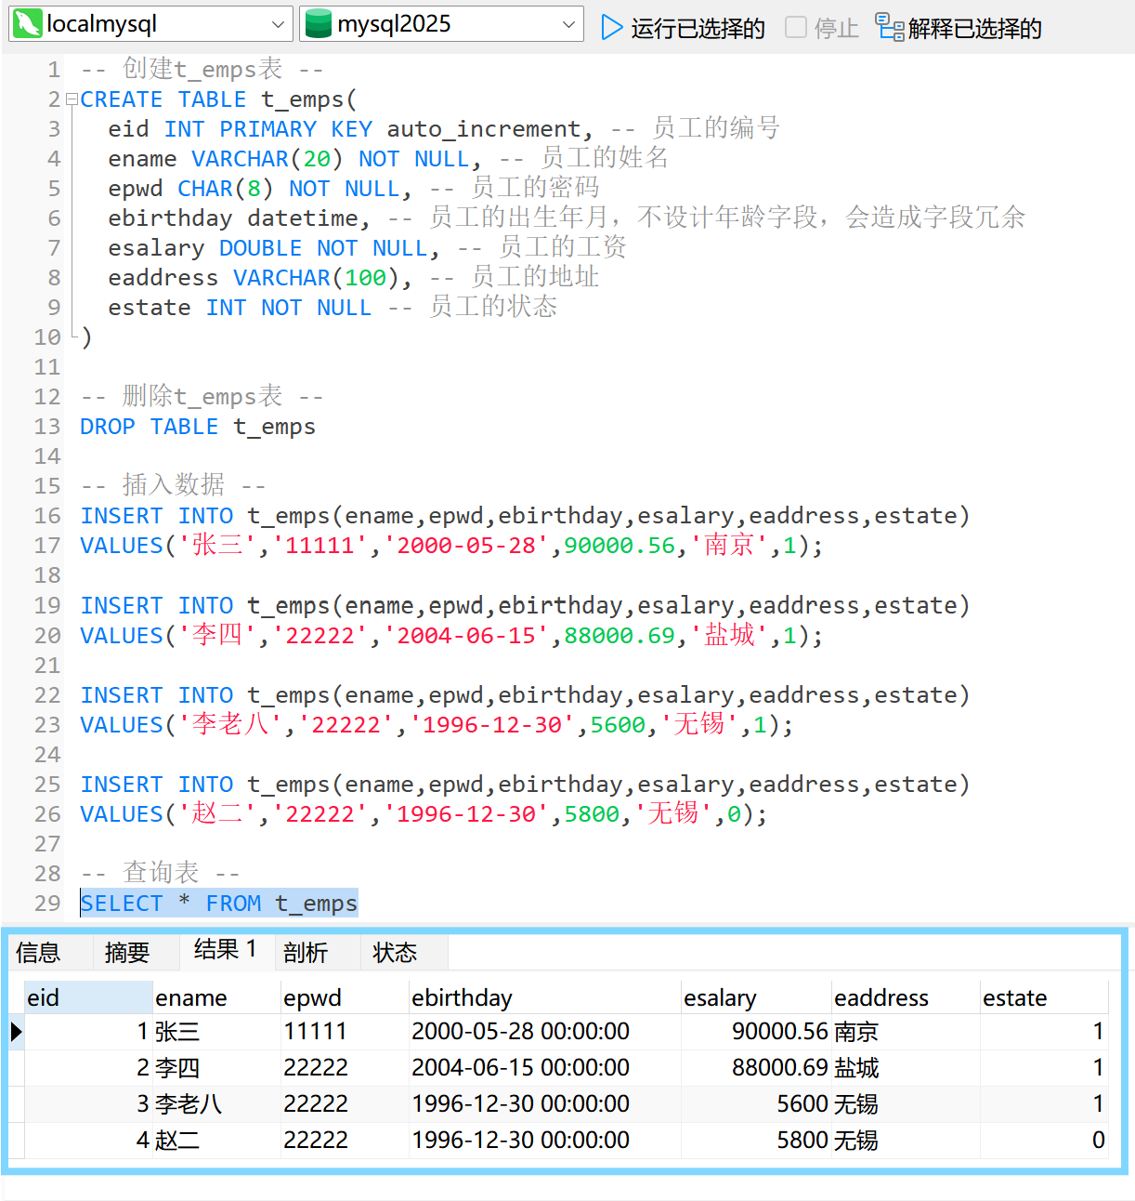Viewport: 1135px width, 1201px height.
Task: Click the 张三 cell in results
Action: (x=216, y=1032)
